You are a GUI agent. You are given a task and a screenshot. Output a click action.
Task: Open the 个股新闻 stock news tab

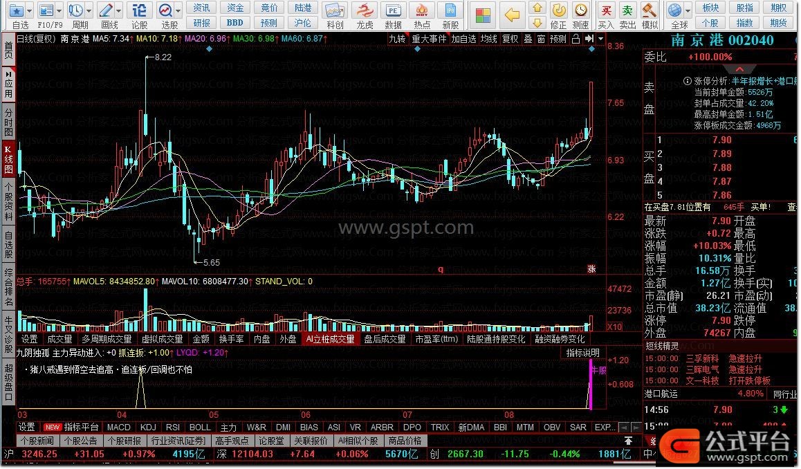tap(37, 441)
